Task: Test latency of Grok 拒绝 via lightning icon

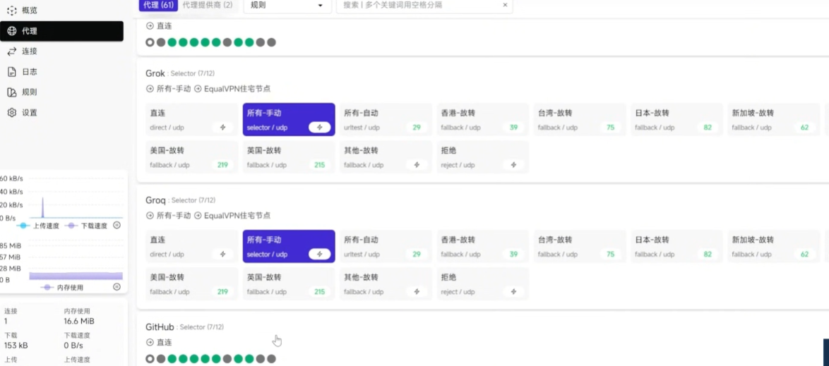Action: click(514, 165)
